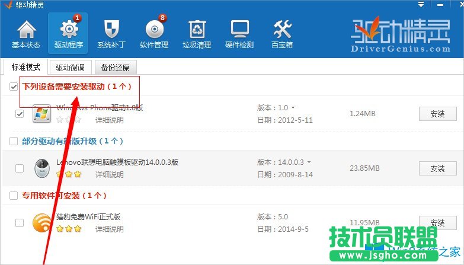The image size is (464, 265).
Task: Click the 版本：5.0 text
Action: coord(273,216)
